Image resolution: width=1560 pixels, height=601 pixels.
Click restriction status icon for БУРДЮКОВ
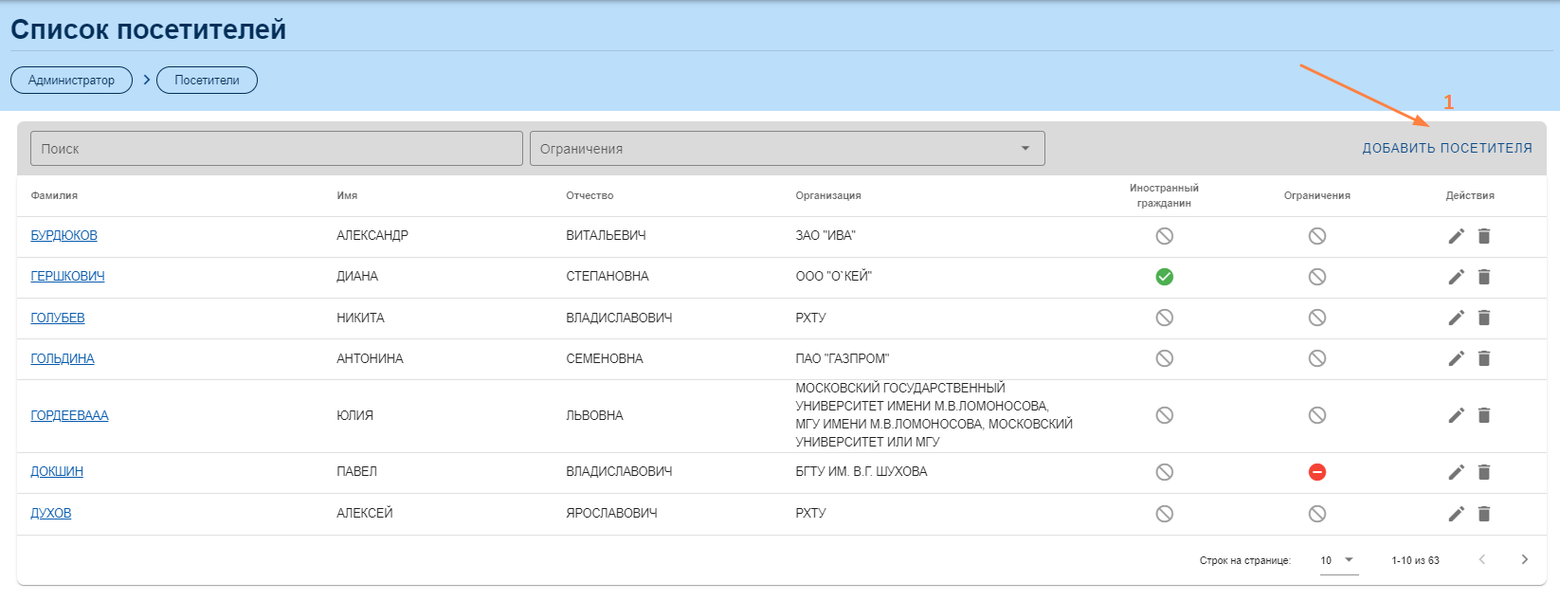(x=1316, y=236)
